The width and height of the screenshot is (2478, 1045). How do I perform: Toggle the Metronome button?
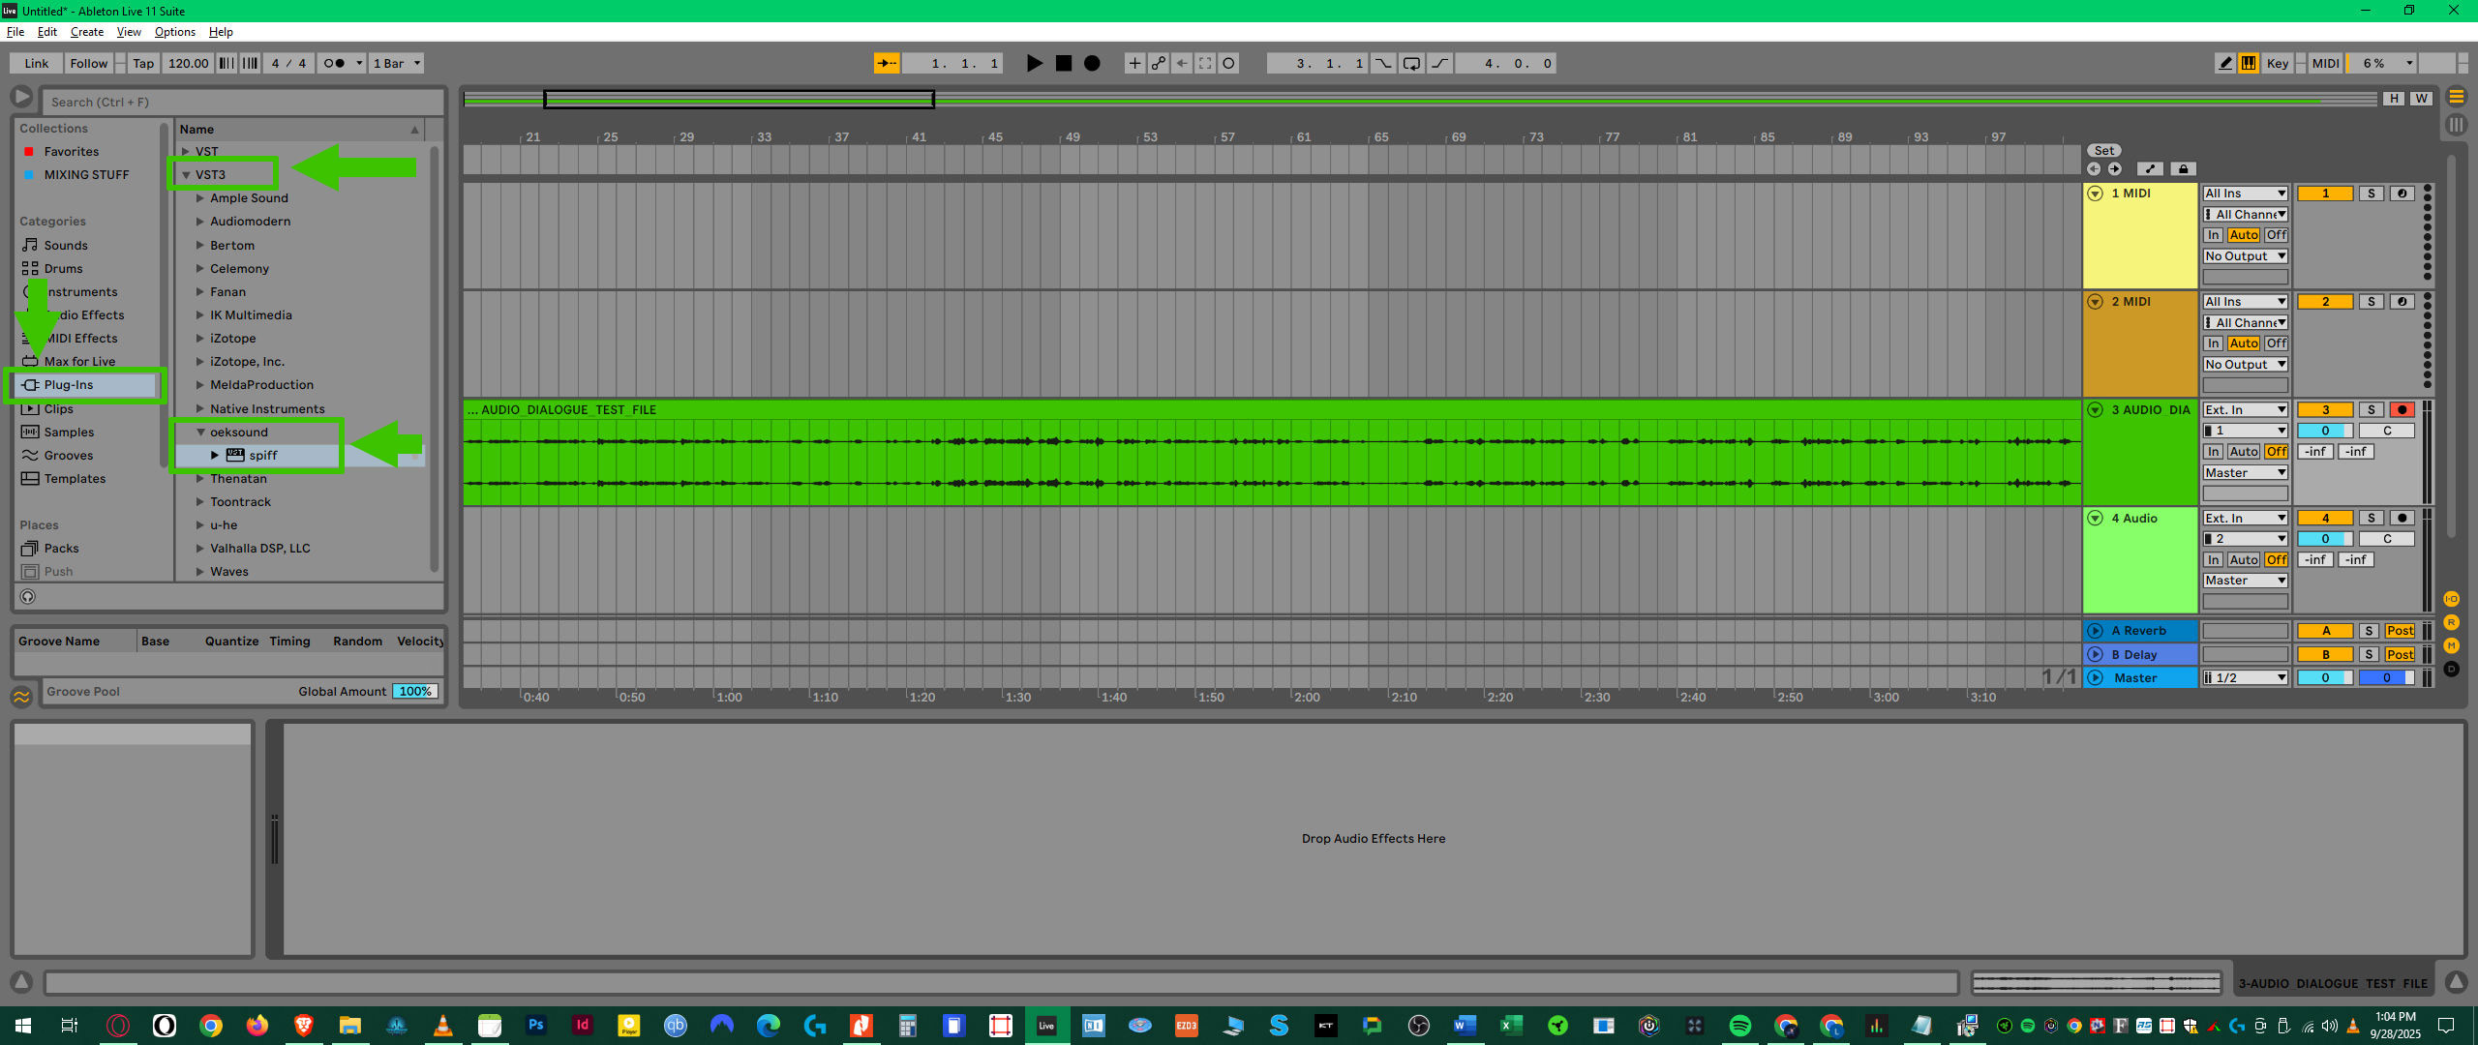334,63
